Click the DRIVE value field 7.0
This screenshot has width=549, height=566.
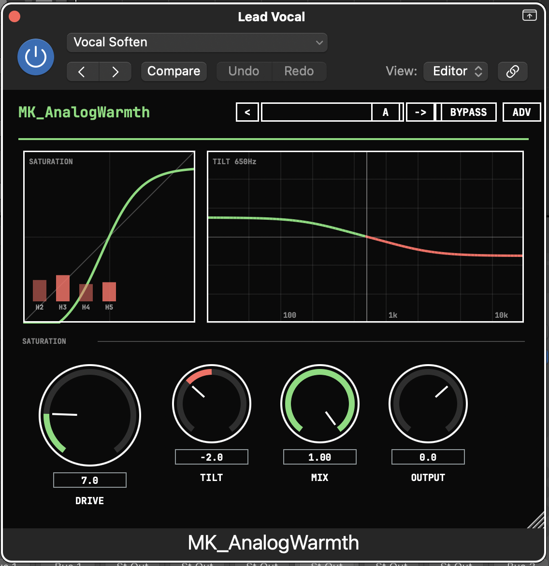click(x=89, y=480)
